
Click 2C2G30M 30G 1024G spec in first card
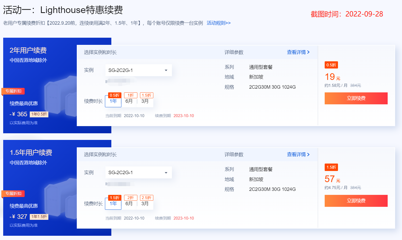point(272,87)
